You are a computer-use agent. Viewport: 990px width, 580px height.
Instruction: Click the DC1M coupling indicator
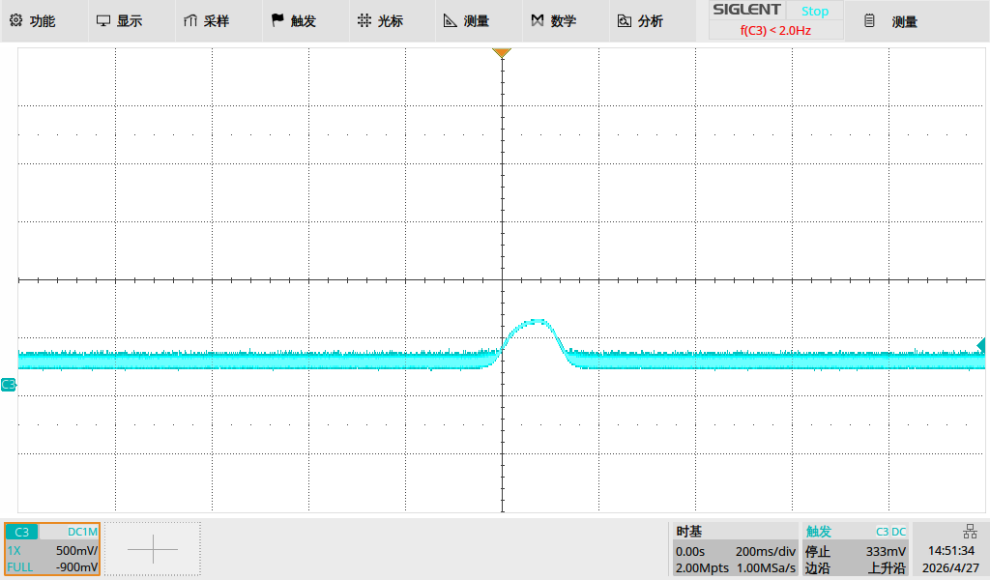point(83,532)
